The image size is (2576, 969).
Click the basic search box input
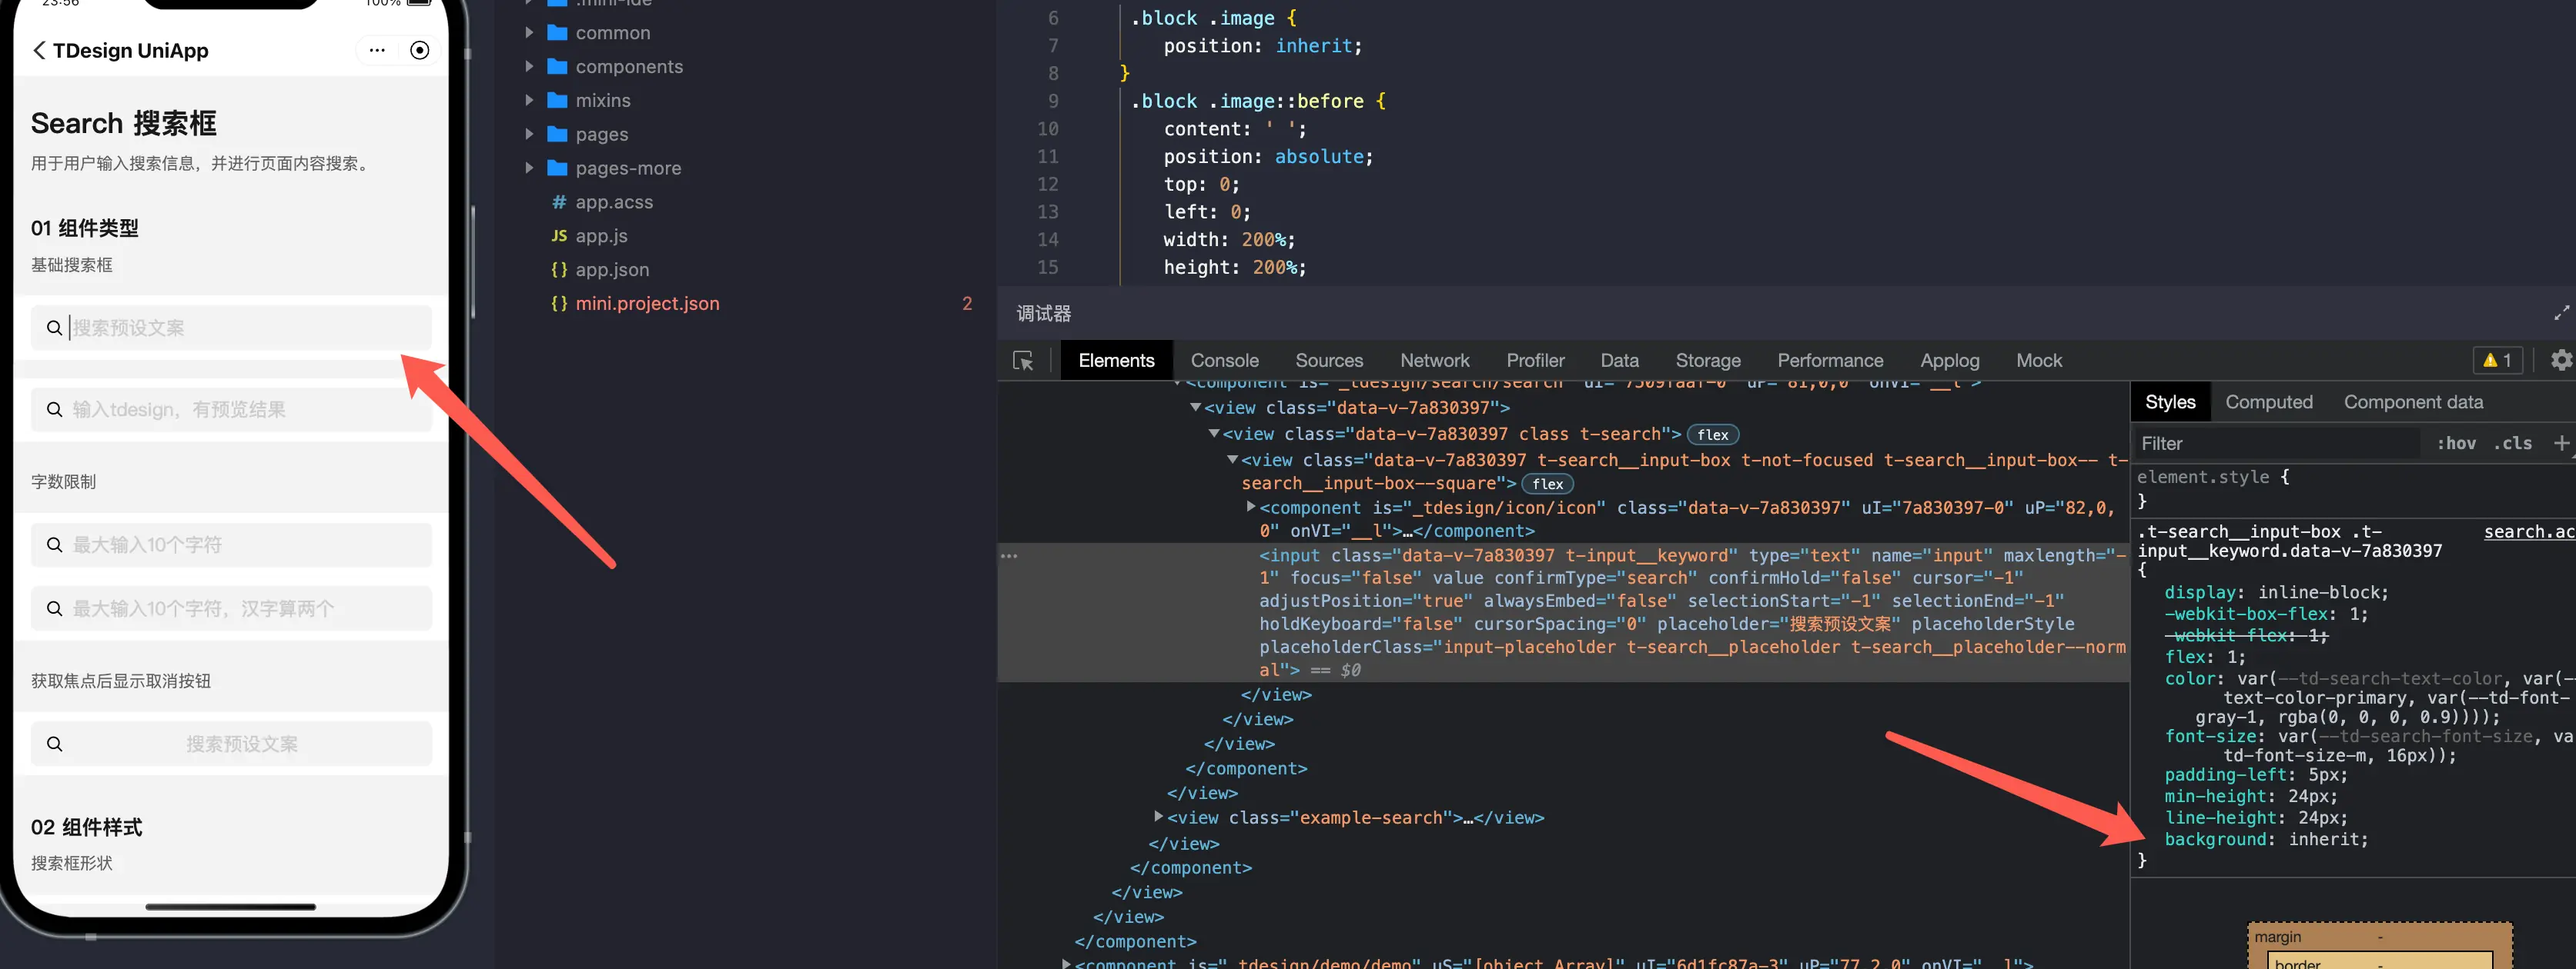coord(240,328)
